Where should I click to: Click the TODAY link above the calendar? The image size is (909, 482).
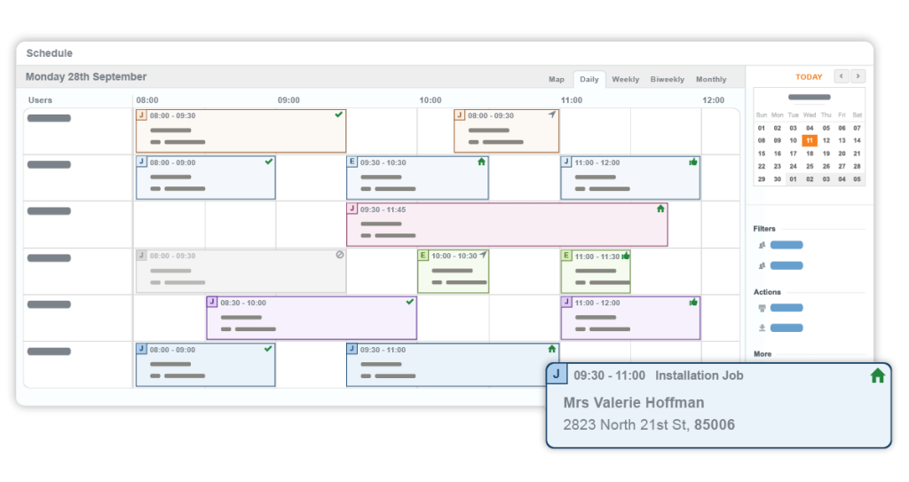809,76
